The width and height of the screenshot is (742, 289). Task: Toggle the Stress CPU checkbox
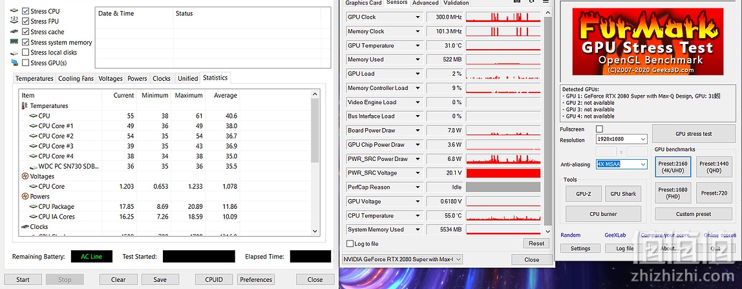pyautogui.click(x=26, y=11)
